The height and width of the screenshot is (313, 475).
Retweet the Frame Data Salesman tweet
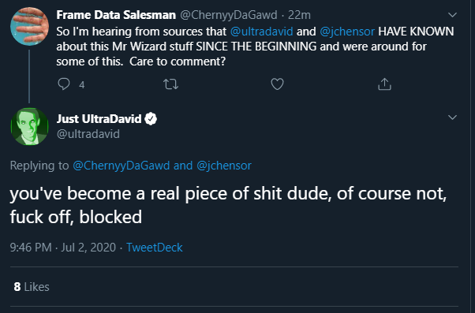pyautogui.click(x=171, y=84)
